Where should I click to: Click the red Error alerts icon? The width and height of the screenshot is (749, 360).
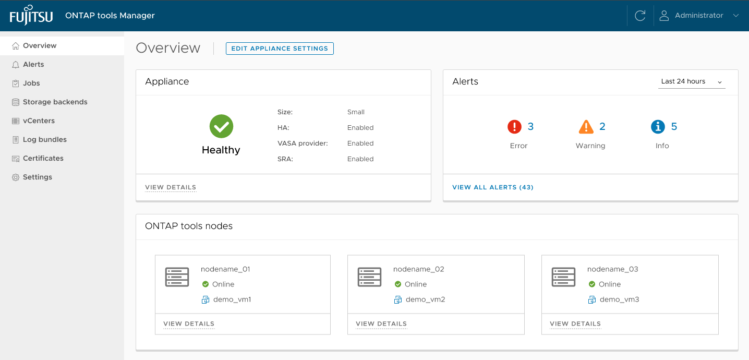coord(514,126)
